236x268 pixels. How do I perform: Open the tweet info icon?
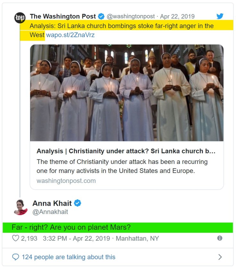220,238
